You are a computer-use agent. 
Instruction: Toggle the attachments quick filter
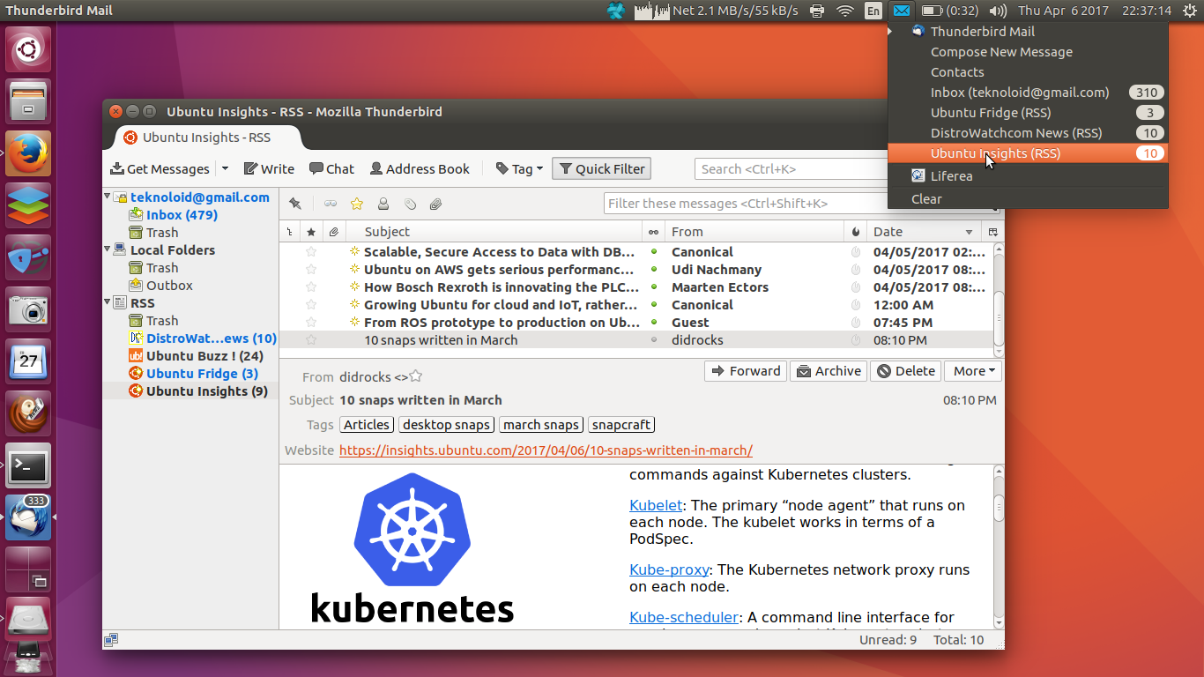(435, 204)
